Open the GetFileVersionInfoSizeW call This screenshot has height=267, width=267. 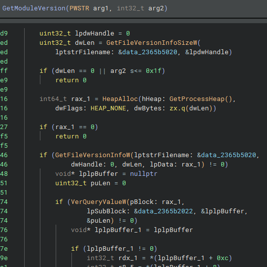152,43
